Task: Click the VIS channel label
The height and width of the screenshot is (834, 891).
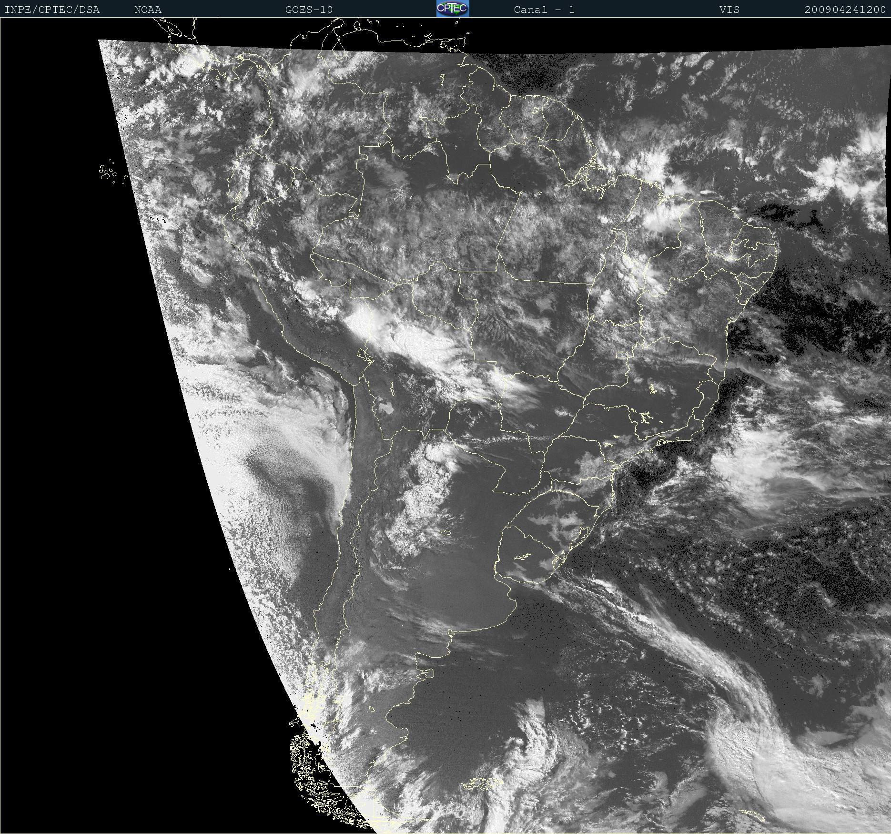Action: tap(729, 10)
